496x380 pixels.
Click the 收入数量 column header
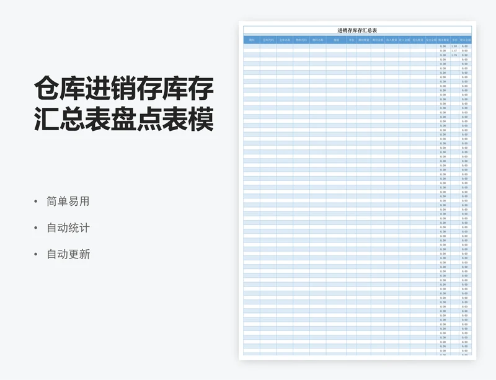pyautogui.click(x=392, y=40)
